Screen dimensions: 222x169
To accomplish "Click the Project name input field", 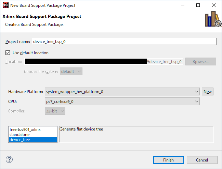I will click(124, 42).
